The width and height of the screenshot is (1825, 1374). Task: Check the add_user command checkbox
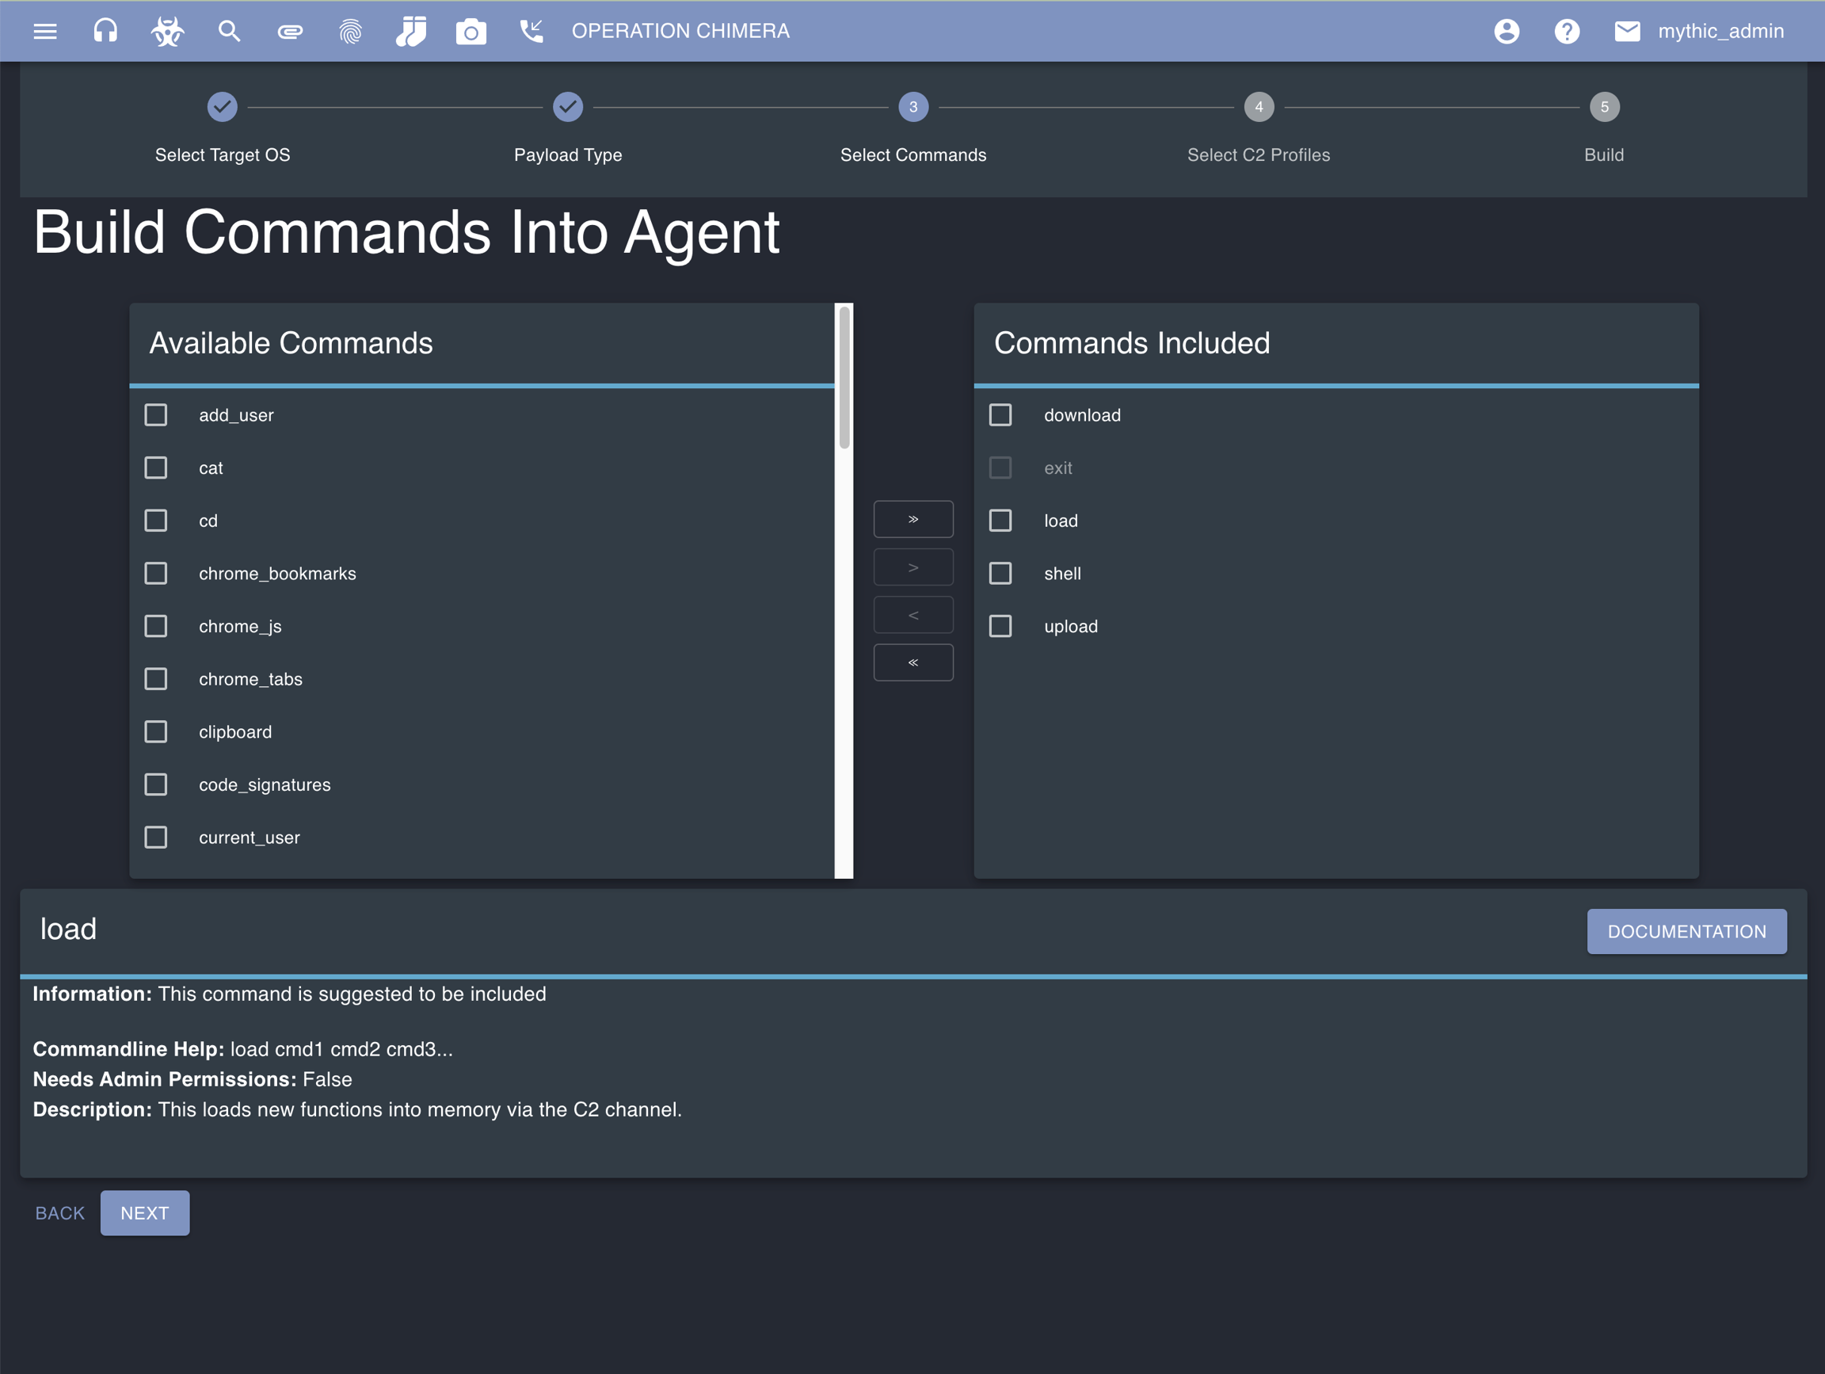[x=156, y=415]
